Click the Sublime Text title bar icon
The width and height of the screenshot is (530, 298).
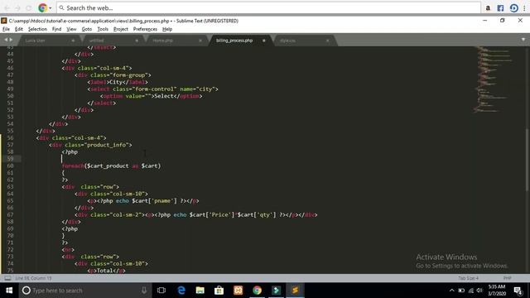4,21
